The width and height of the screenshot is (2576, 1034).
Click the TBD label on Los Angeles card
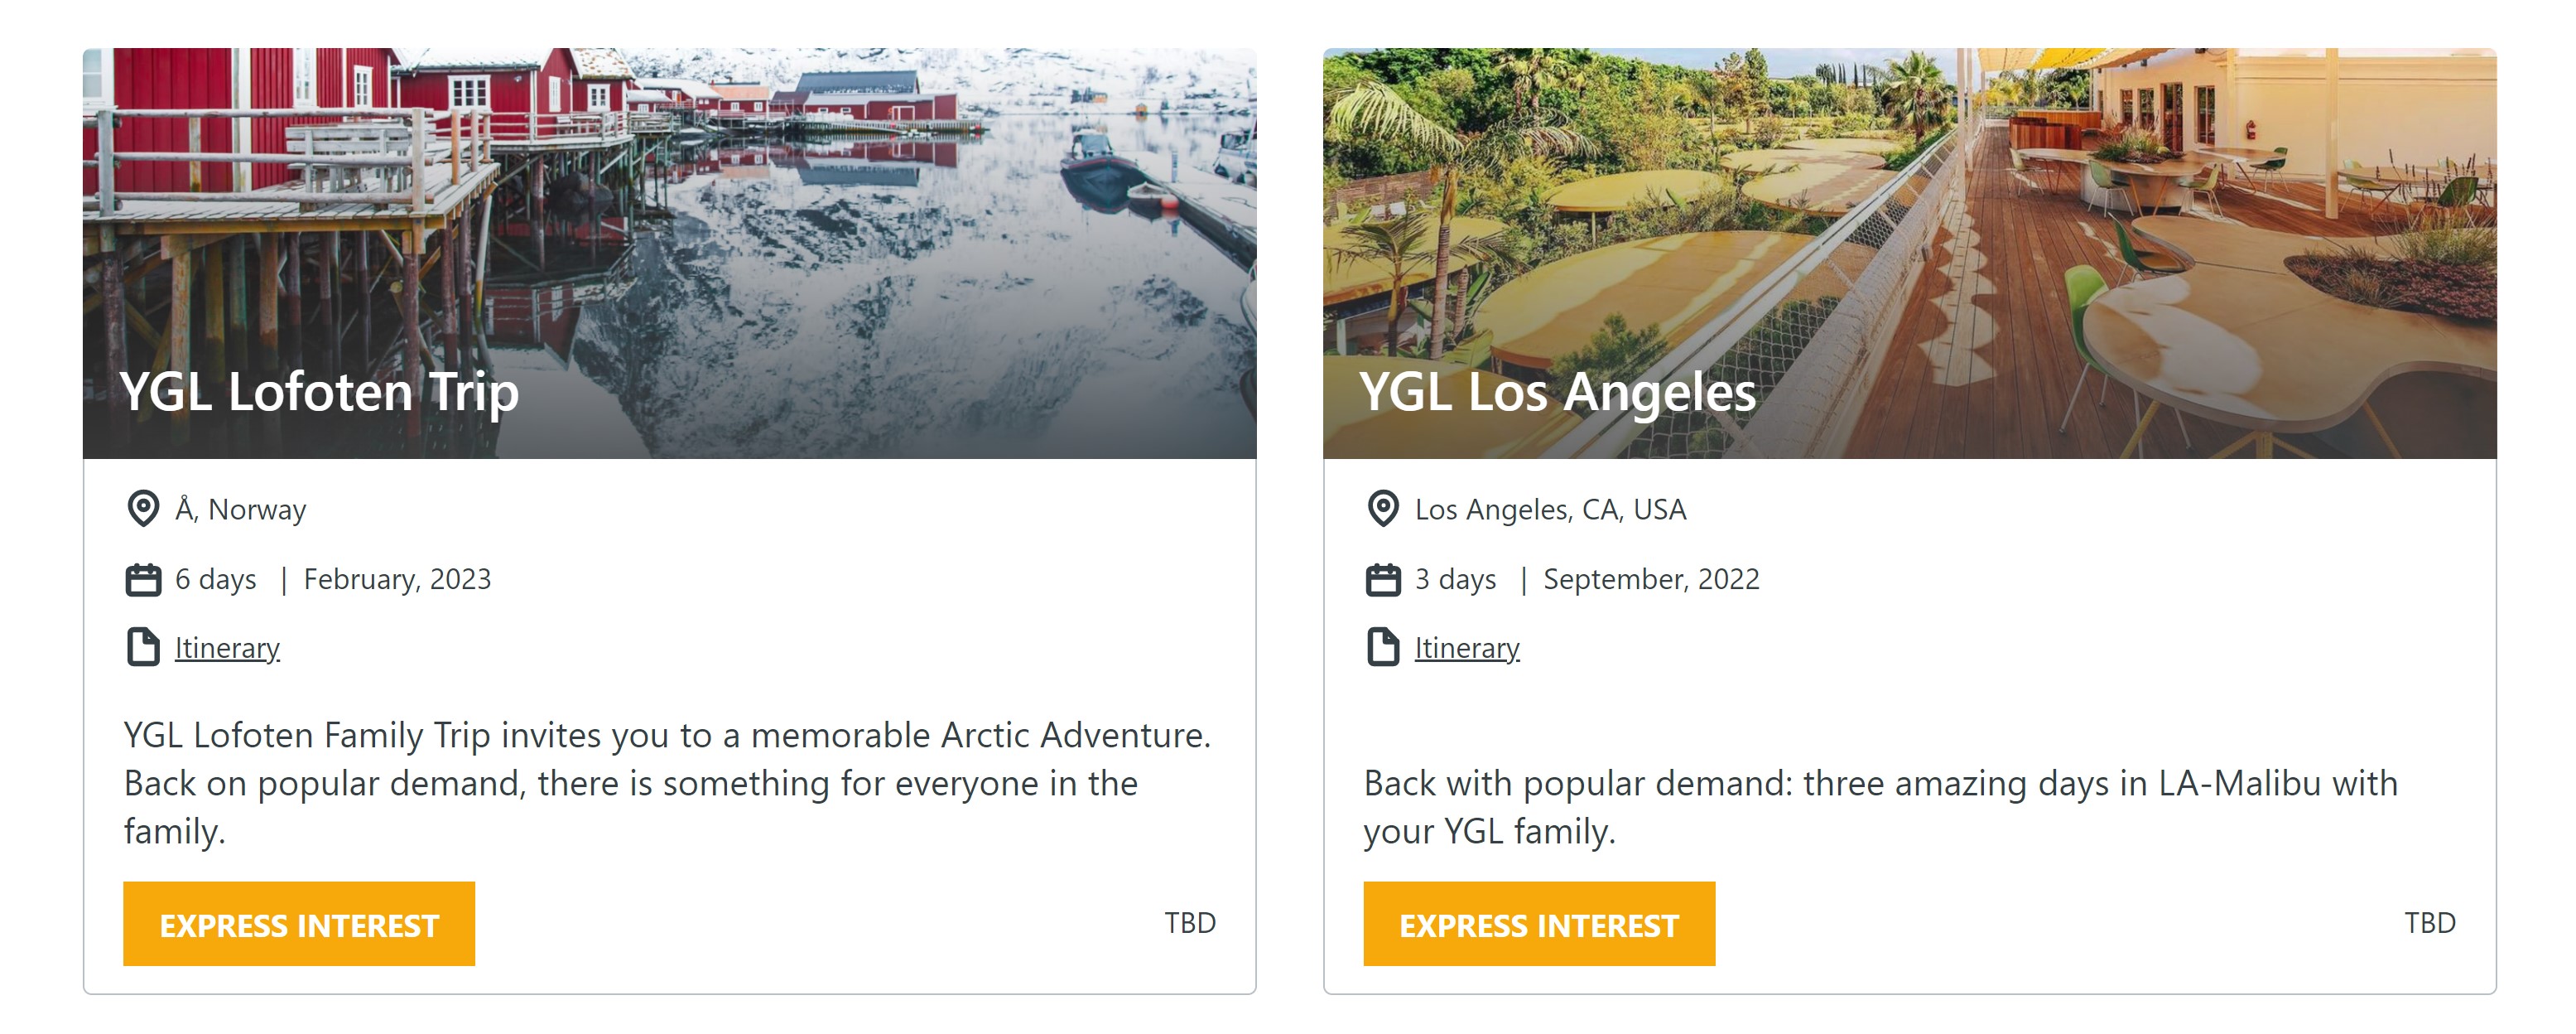click(x=2429, y=923)
